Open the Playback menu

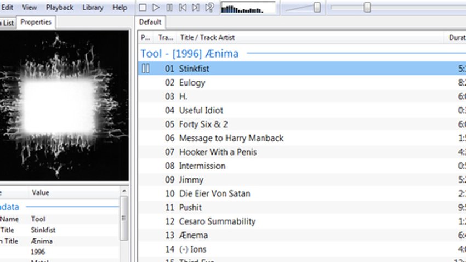click(59, 8)
